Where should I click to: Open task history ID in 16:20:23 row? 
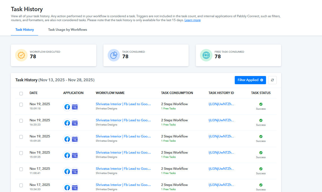pos(221,120)
